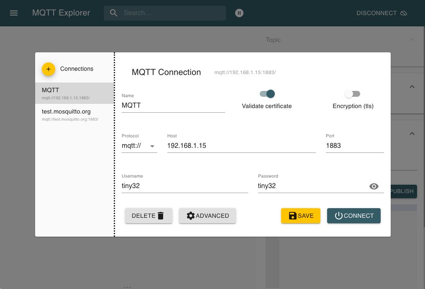Open the hamburger menu icon

14,13
